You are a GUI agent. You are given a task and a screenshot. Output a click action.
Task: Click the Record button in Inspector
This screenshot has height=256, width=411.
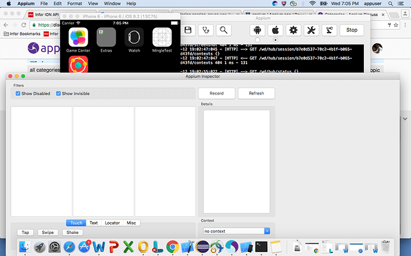point(216,93)
